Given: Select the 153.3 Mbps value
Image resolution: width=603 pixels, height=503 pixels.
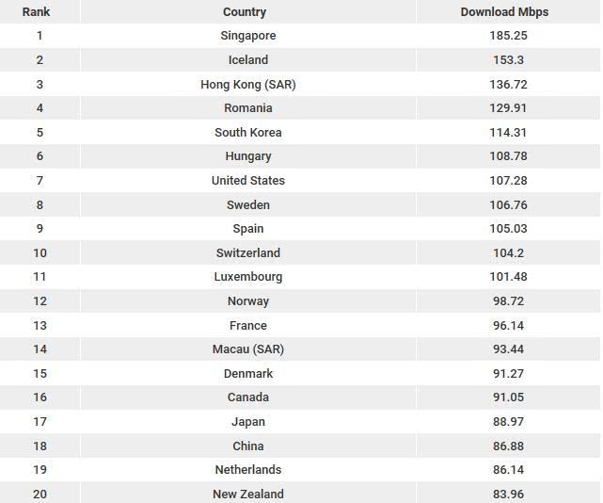Looking at the screenshot, I should [508, 60].
